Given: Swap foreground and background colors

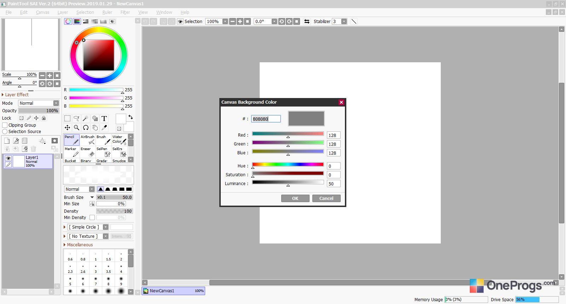Looking at the screenshot, I should (x=131, y=117).
